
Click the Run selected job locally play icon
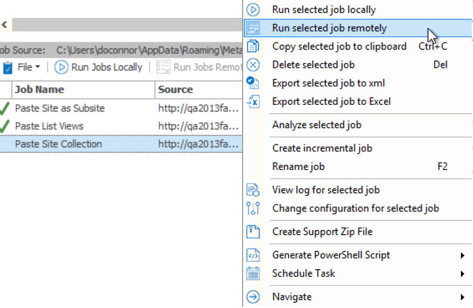(x=253, y=10)
